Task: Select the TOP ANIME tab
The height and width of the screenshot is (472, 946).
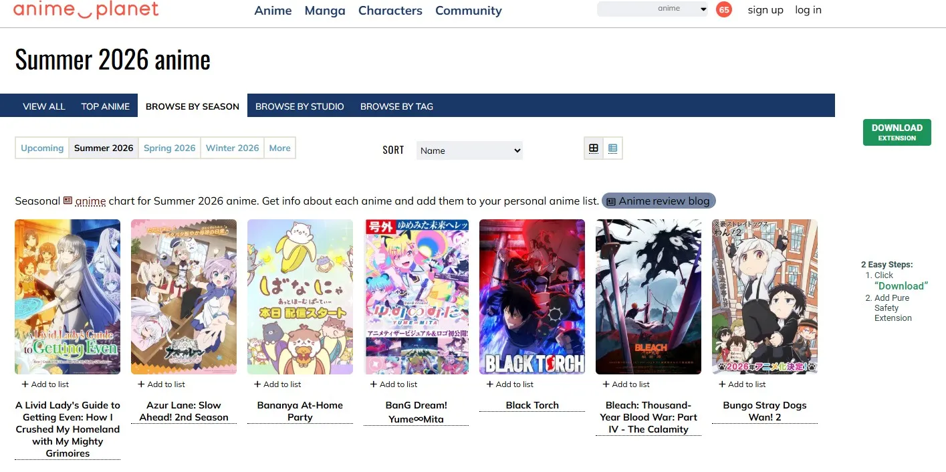Action: (x=106, y=106)
